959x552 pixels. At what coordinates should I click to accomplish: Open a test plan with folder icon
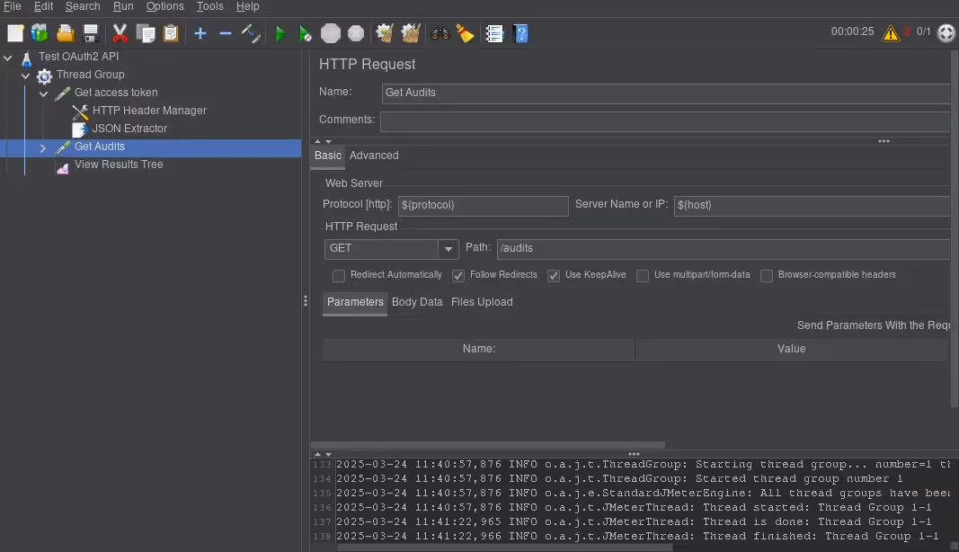tap(65, 33)
